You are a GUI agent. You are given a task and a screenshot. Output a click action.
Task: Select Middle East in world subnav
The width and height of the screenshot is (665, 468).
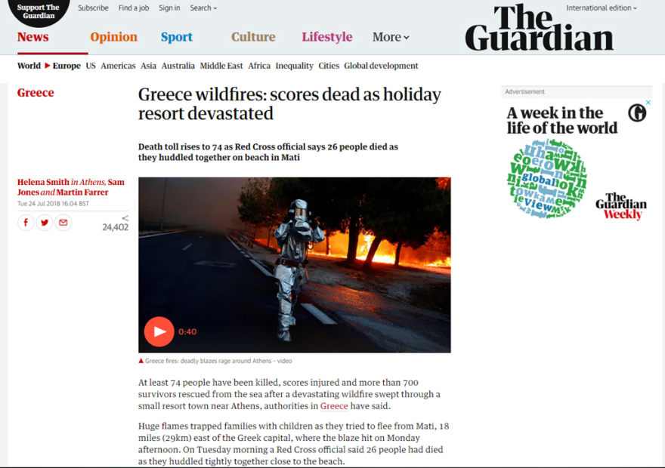(x=221, y=66)
